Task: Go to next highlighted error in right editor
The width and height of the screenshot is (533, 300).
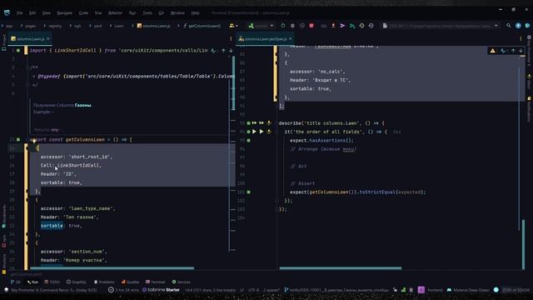Action: click(521, 51)
